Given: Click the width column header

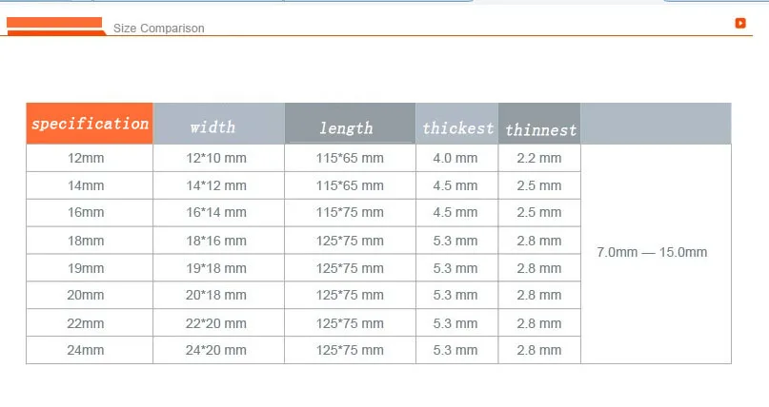Looking at the screenshot, I should click(x=219, y=124).
